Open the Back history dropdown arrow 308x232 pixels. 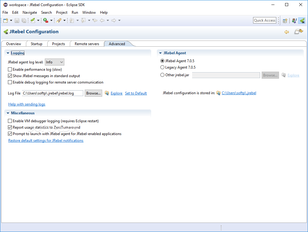(x=108, y=20)
